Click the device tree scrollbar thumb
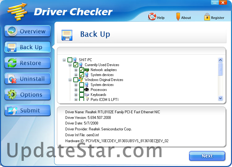This screenshot has height=167, width=232. pyautogui.click(x=220, y=69)
